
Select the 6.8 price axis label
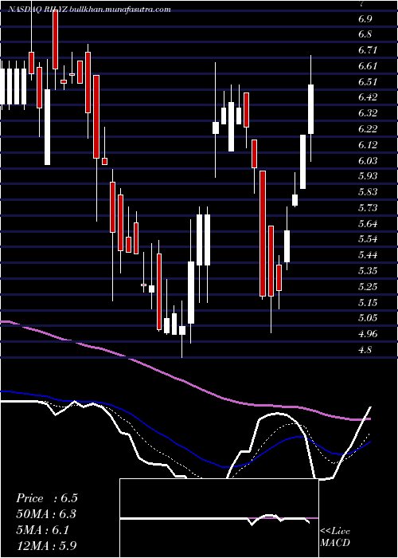click(365, 34)
